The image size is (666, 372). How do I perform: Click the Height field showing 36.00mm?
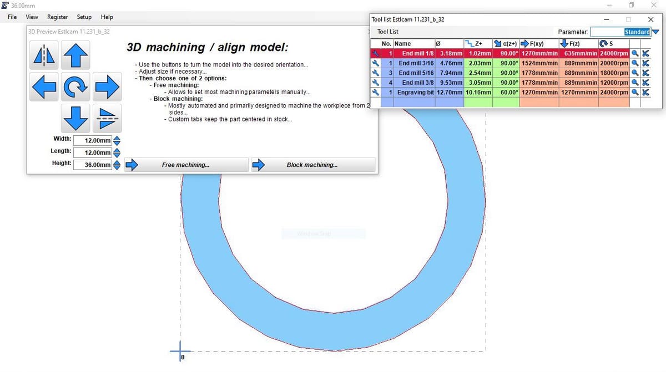92,165
